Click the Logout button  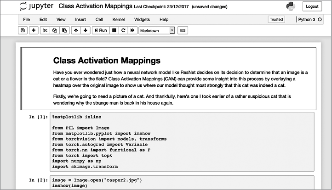click(x=312, y=6)
